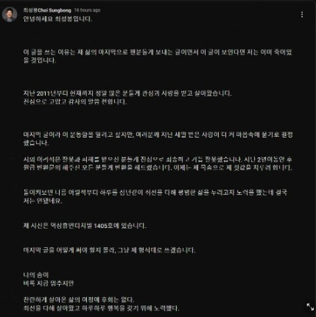This screenshot has width=316, height=317.
Task: Open the three-dot comment options menu
Action: pos(302,15)
